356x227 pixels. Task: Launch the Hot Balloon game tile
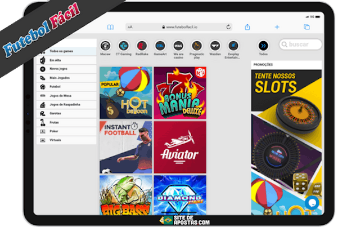(x=125, y=93)
